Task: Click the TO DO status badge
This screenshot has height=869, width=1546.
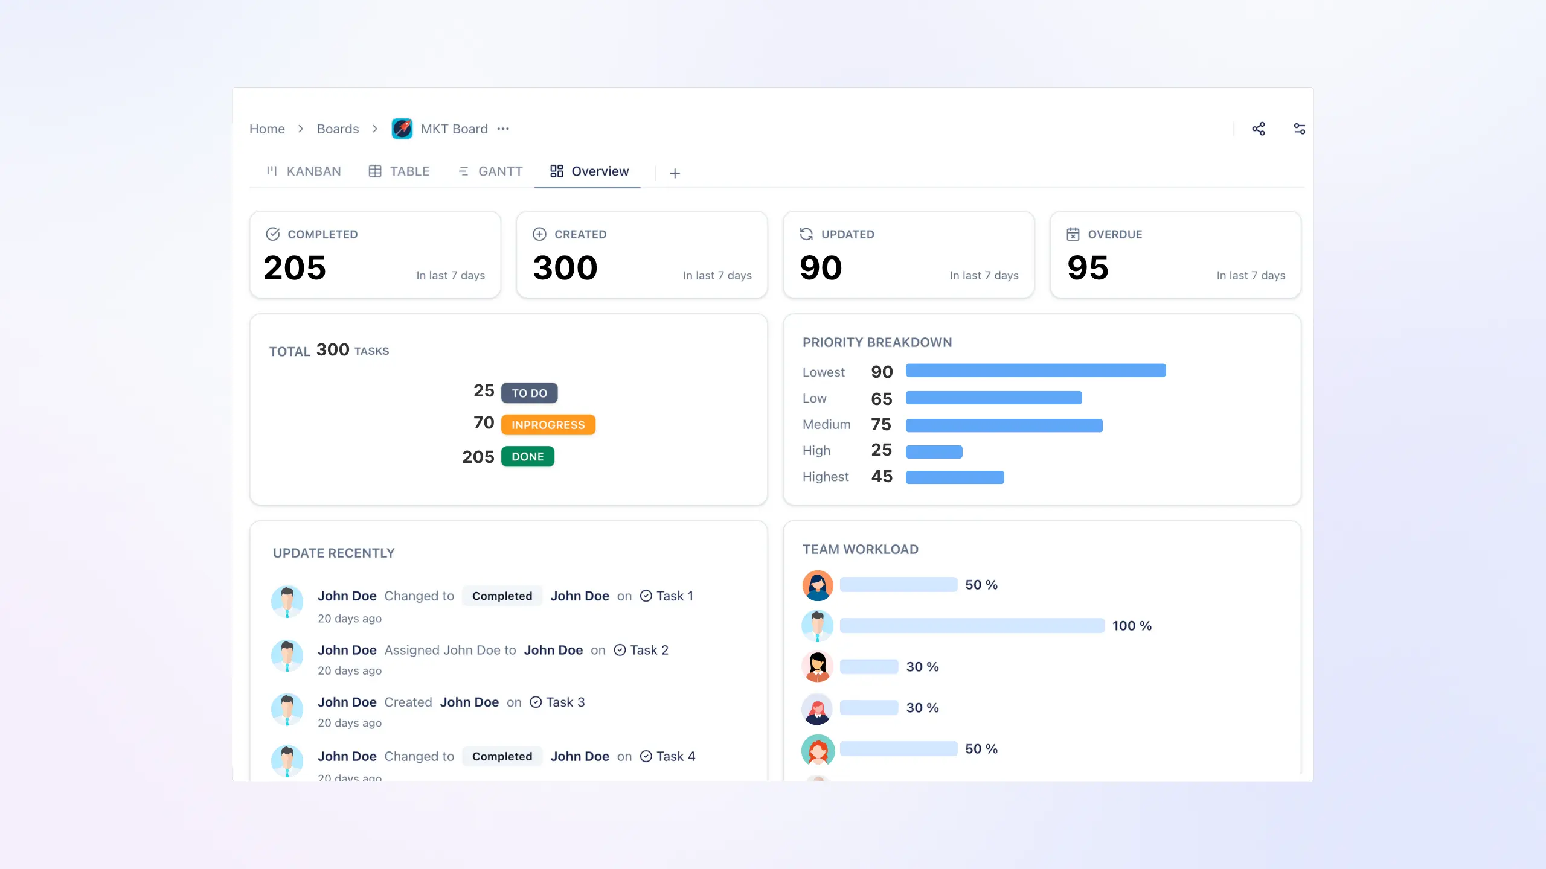Action: pyautogui.click(x=528, y=392)
